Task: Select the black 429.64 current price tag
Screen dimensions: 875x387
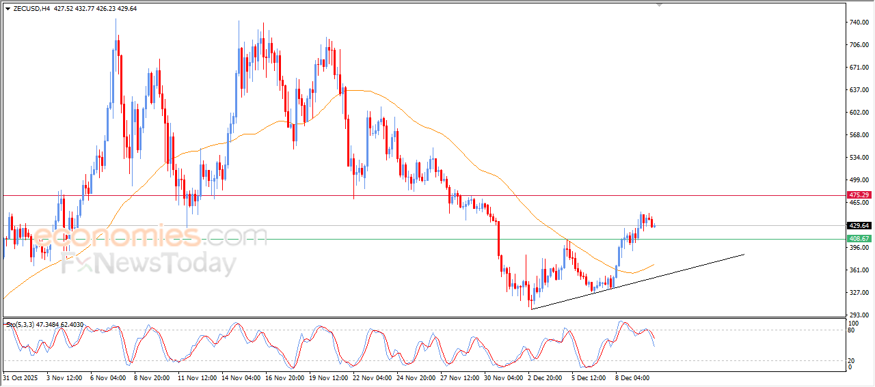Action: point(859,225)
